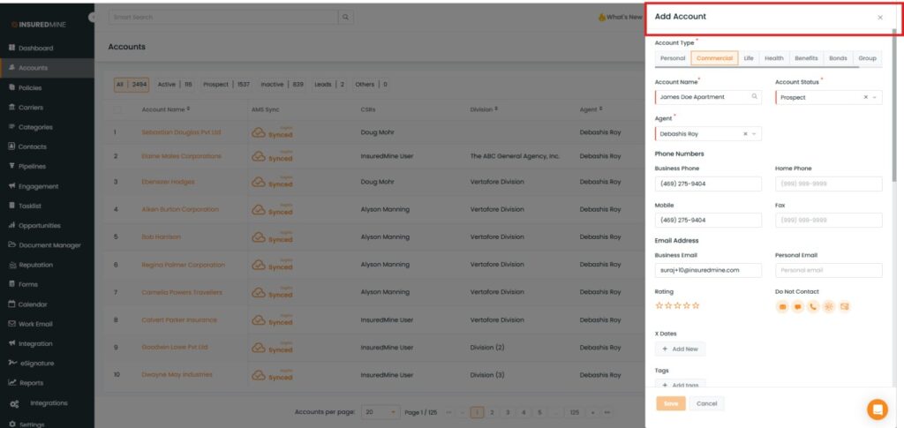Screen dimensions: 904x428
Task: Toggle Do Not Contact phone icon
Action: point(813,306)
